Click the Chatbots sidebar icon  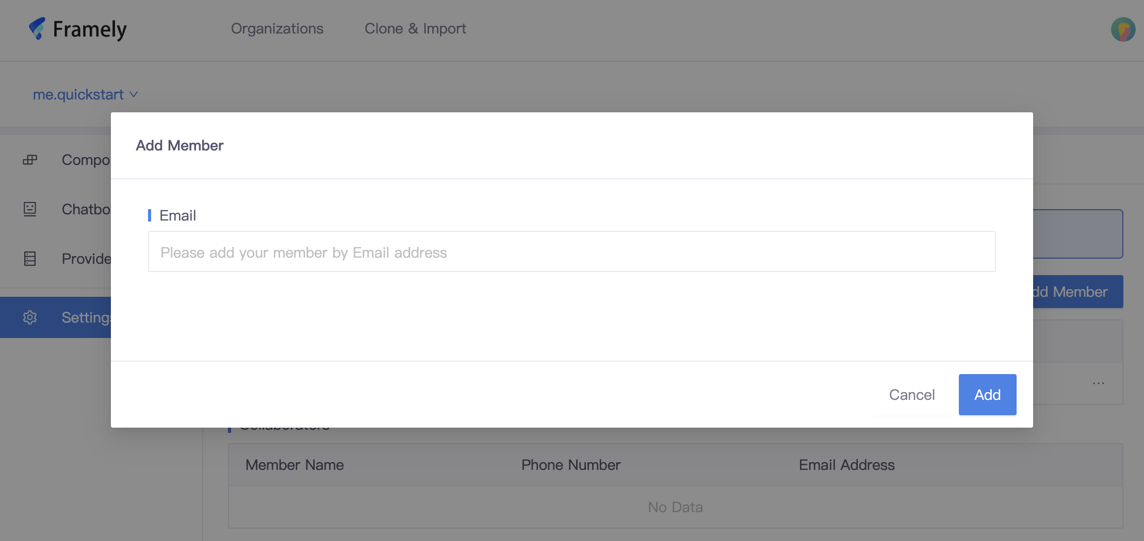tap(30, 209)
